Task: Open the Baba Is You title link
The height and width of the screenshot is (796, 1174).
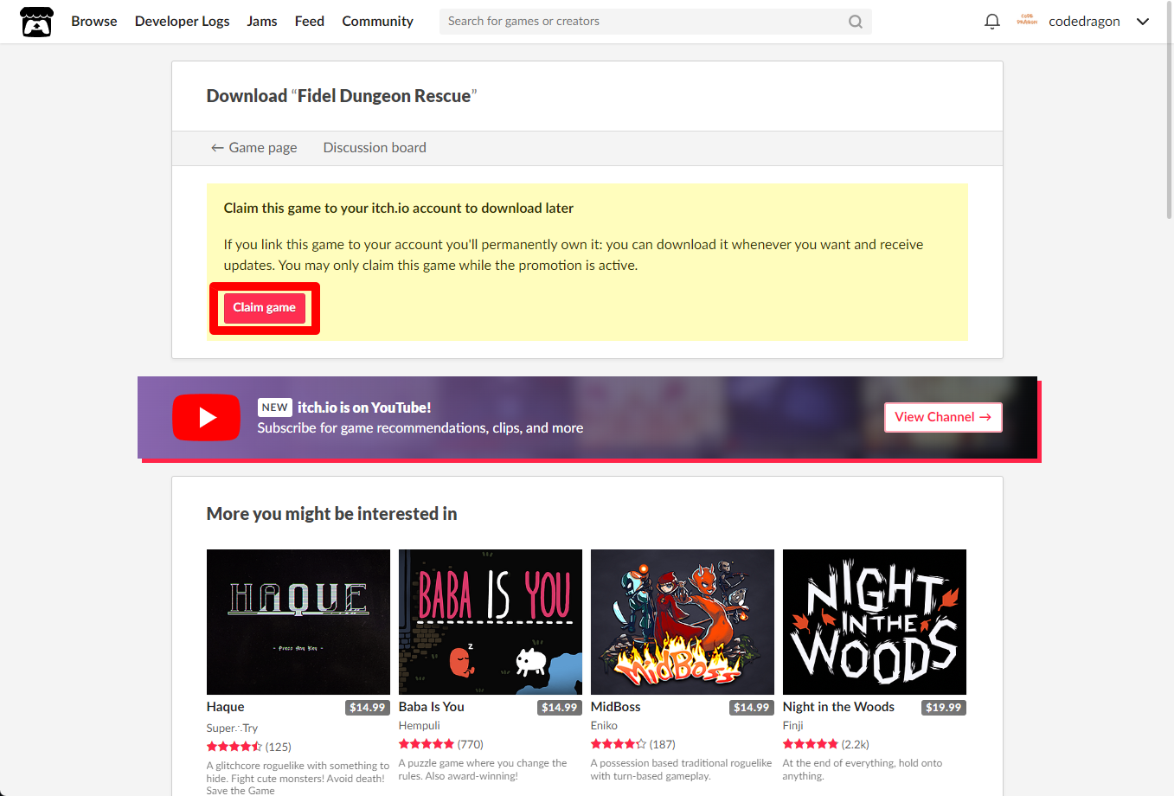Action: point(432,707)
